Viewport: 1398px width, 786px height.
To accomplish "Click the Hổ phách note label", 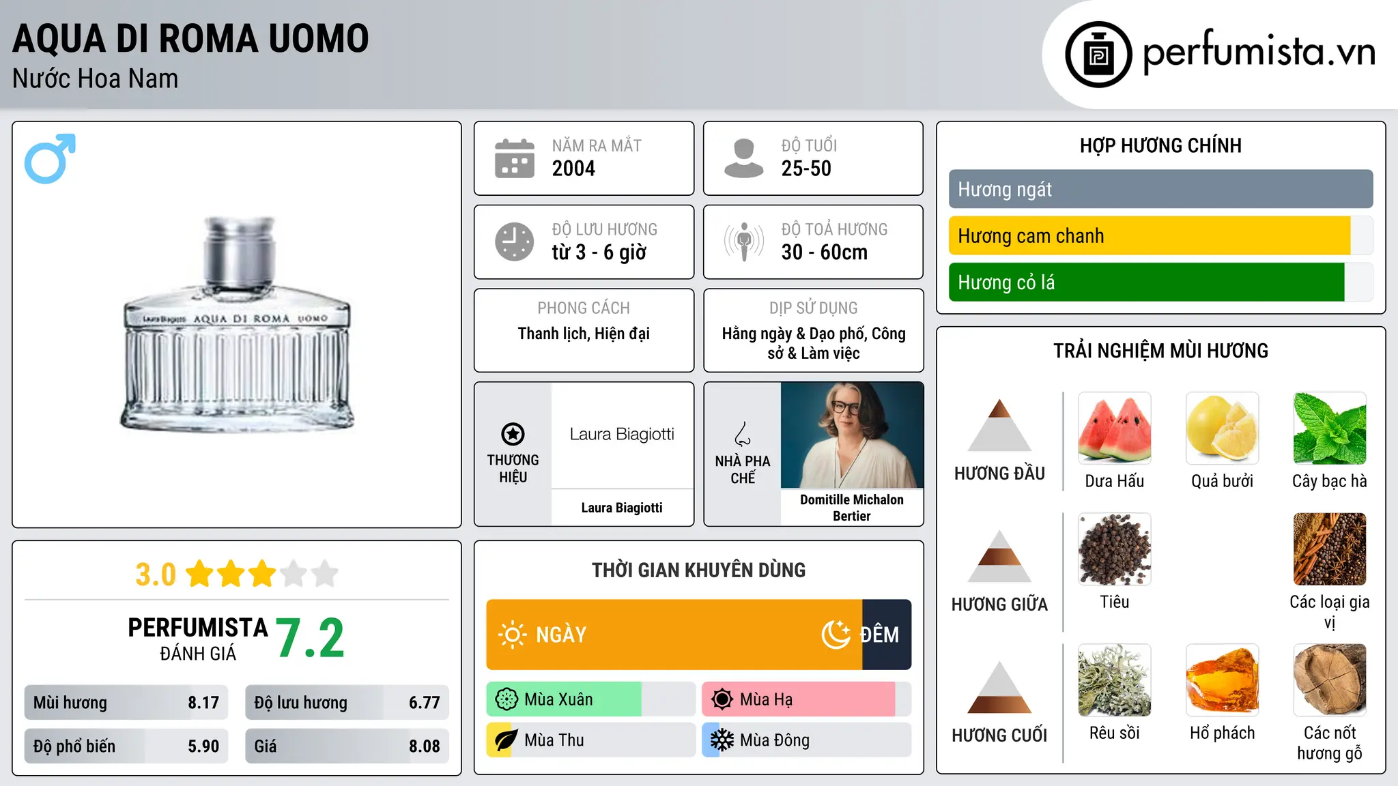I will point(1223,733).
